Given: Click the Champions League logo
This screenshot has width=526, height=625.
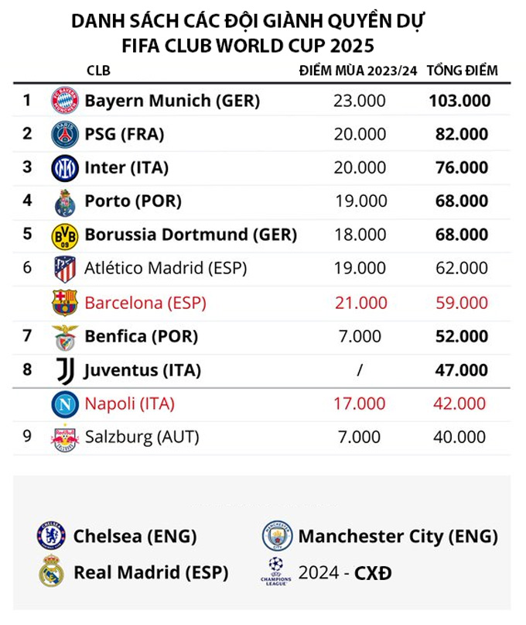Looking at the screenshot, I should (x=276, y=572).
